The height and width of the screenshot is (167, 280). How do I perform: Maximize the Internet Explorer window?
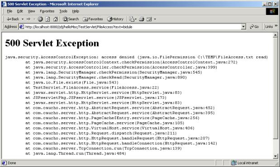270,4
